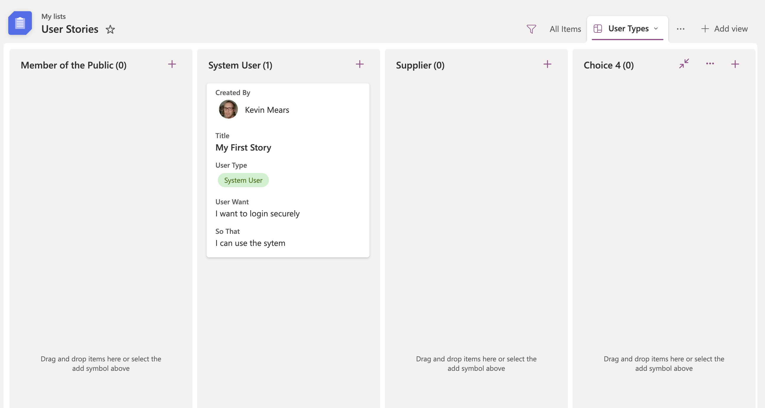Select 'I can use the sytem' text
765x408 pixels.
coord(250,243)
